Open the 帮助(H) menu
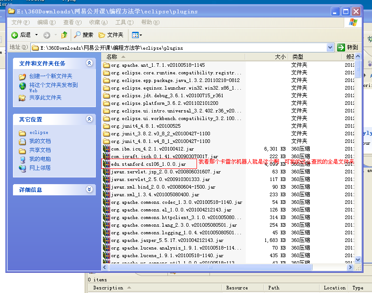 click(150, 22)
